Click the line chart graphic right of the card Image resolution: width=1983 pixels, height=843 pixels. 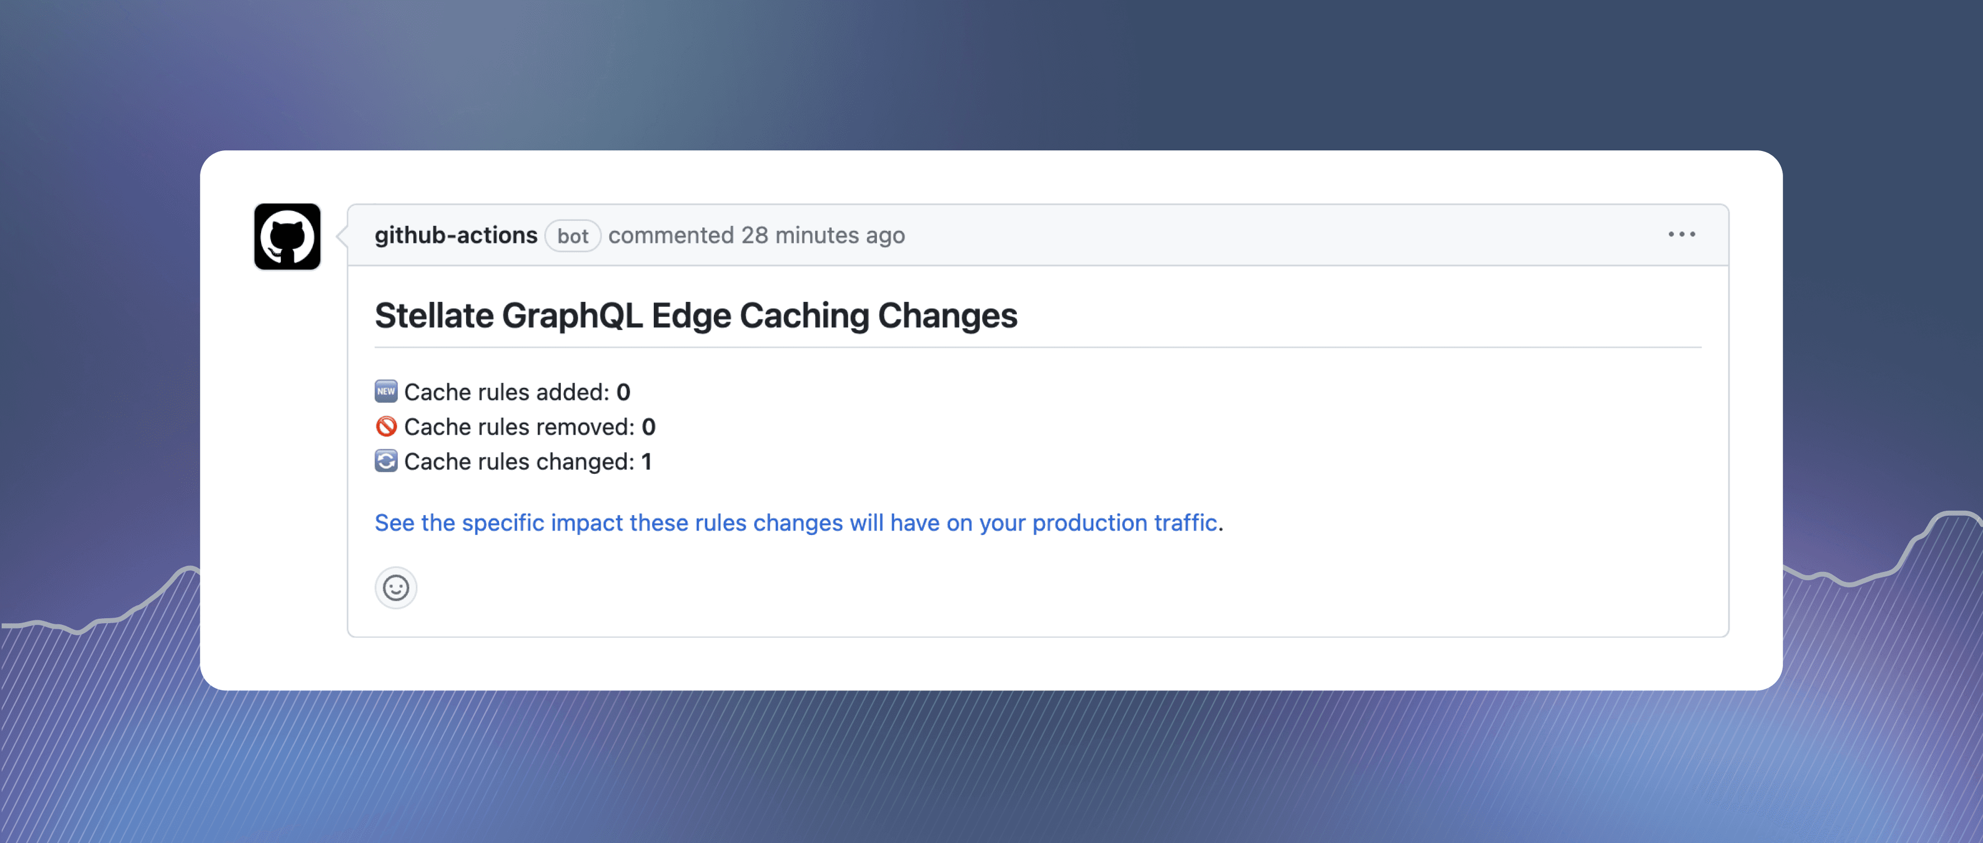pyautogui.click(x=1886, y=562)
